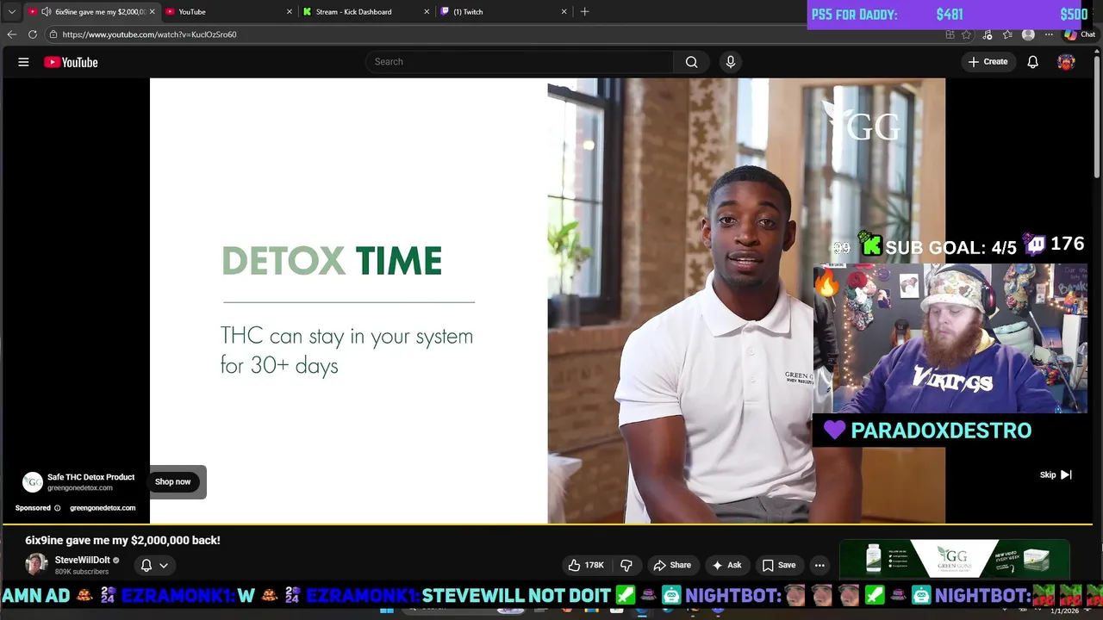Click the browser profile icon

coord(1028,34)
